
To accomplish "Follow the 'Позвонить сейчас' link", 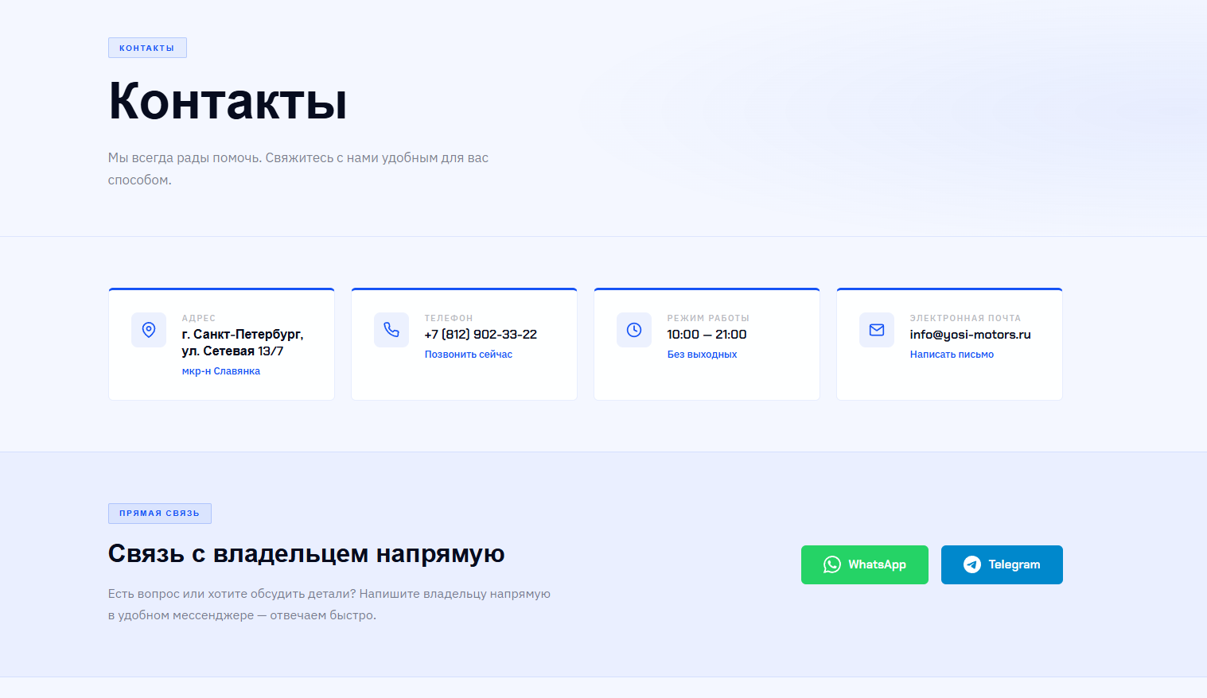I will pyautogui.click(x=469, y=355).
